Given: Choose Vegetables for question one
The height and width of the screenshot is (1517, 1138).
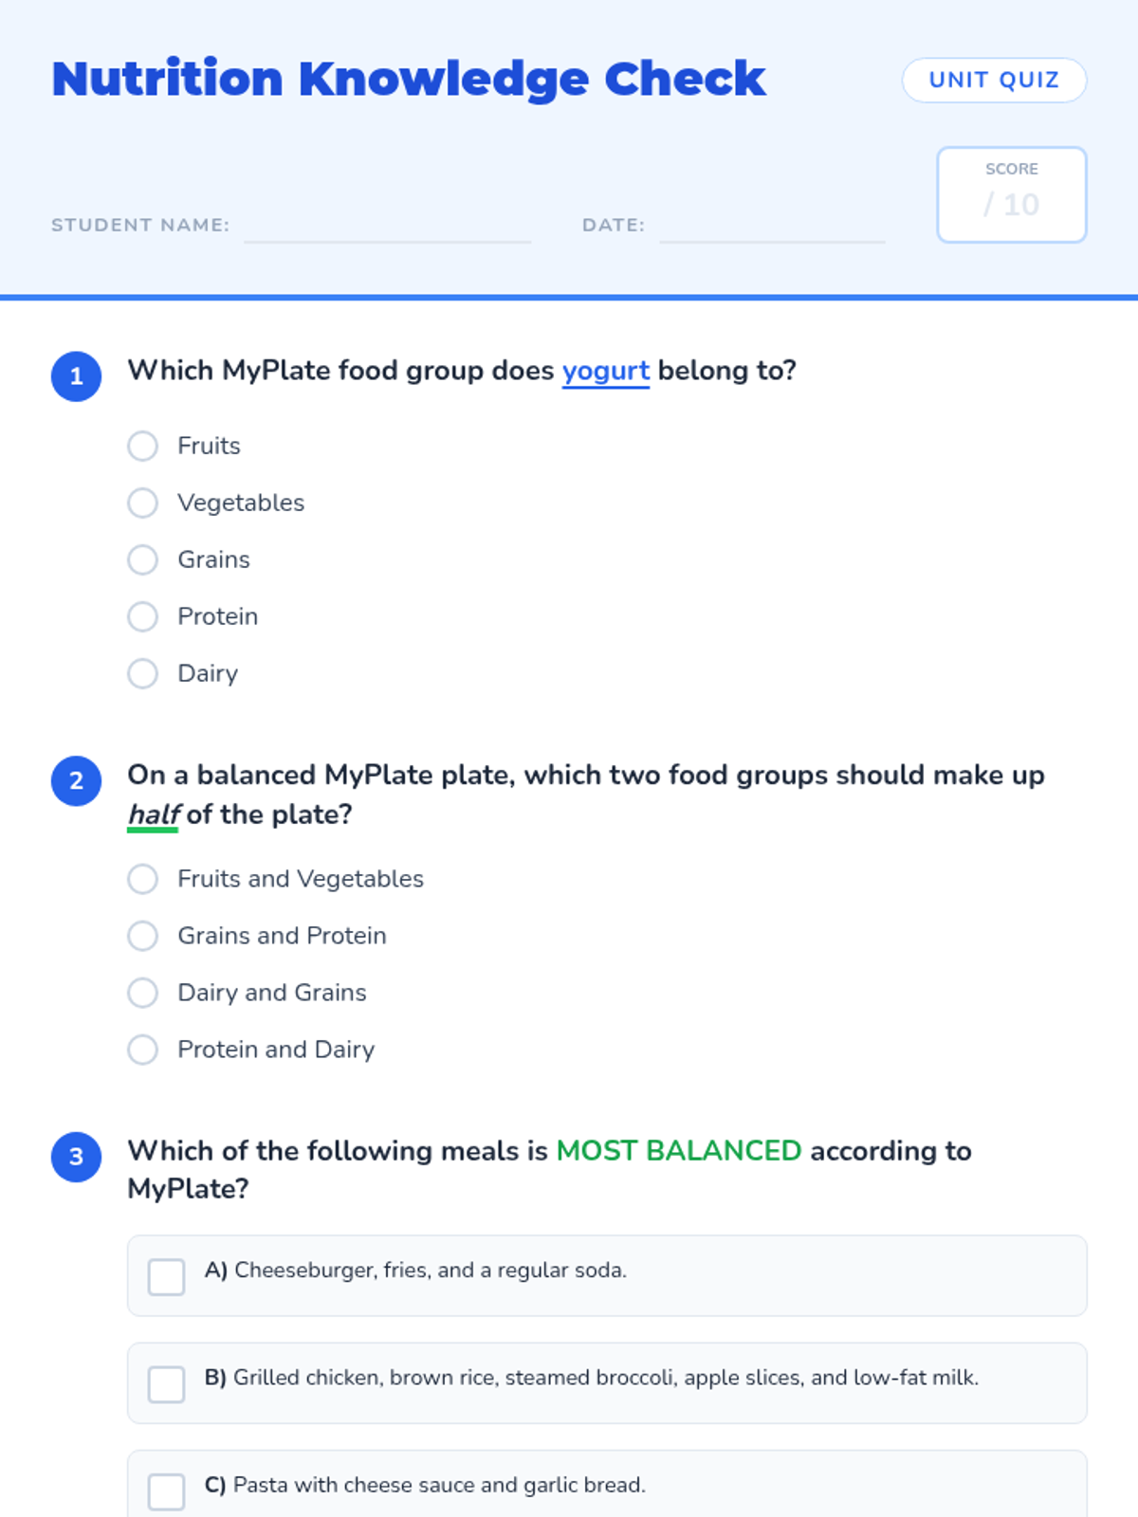Looking at the screenshot, I should 143,503.
